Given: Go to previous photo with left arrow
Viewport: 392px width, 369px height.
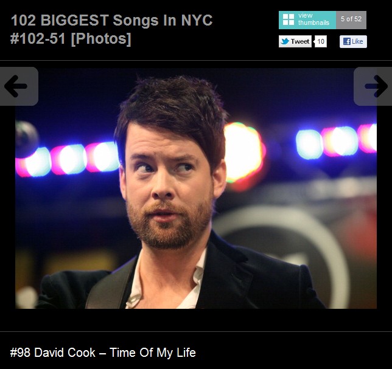Looking at the screenshot, I should (x=15, y=86).
